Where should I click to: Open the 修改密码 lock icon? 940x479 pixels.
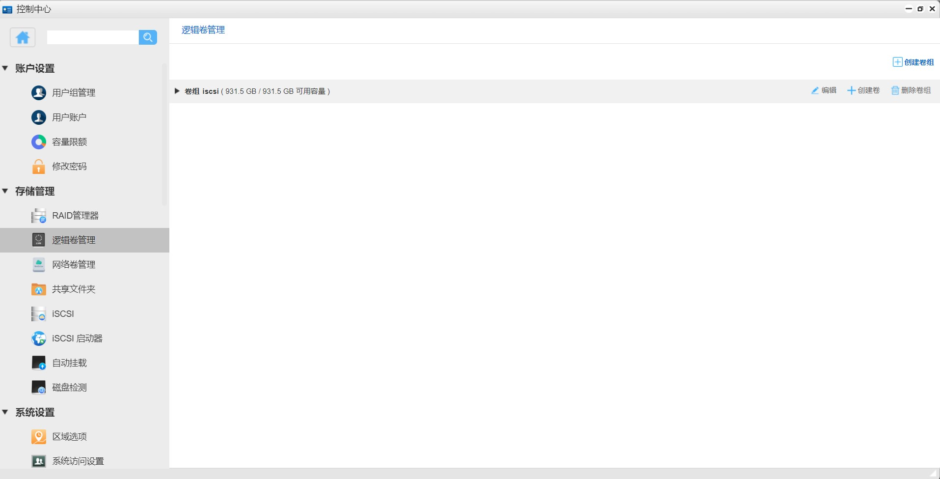pyautogui.click(x=38, y=167)
